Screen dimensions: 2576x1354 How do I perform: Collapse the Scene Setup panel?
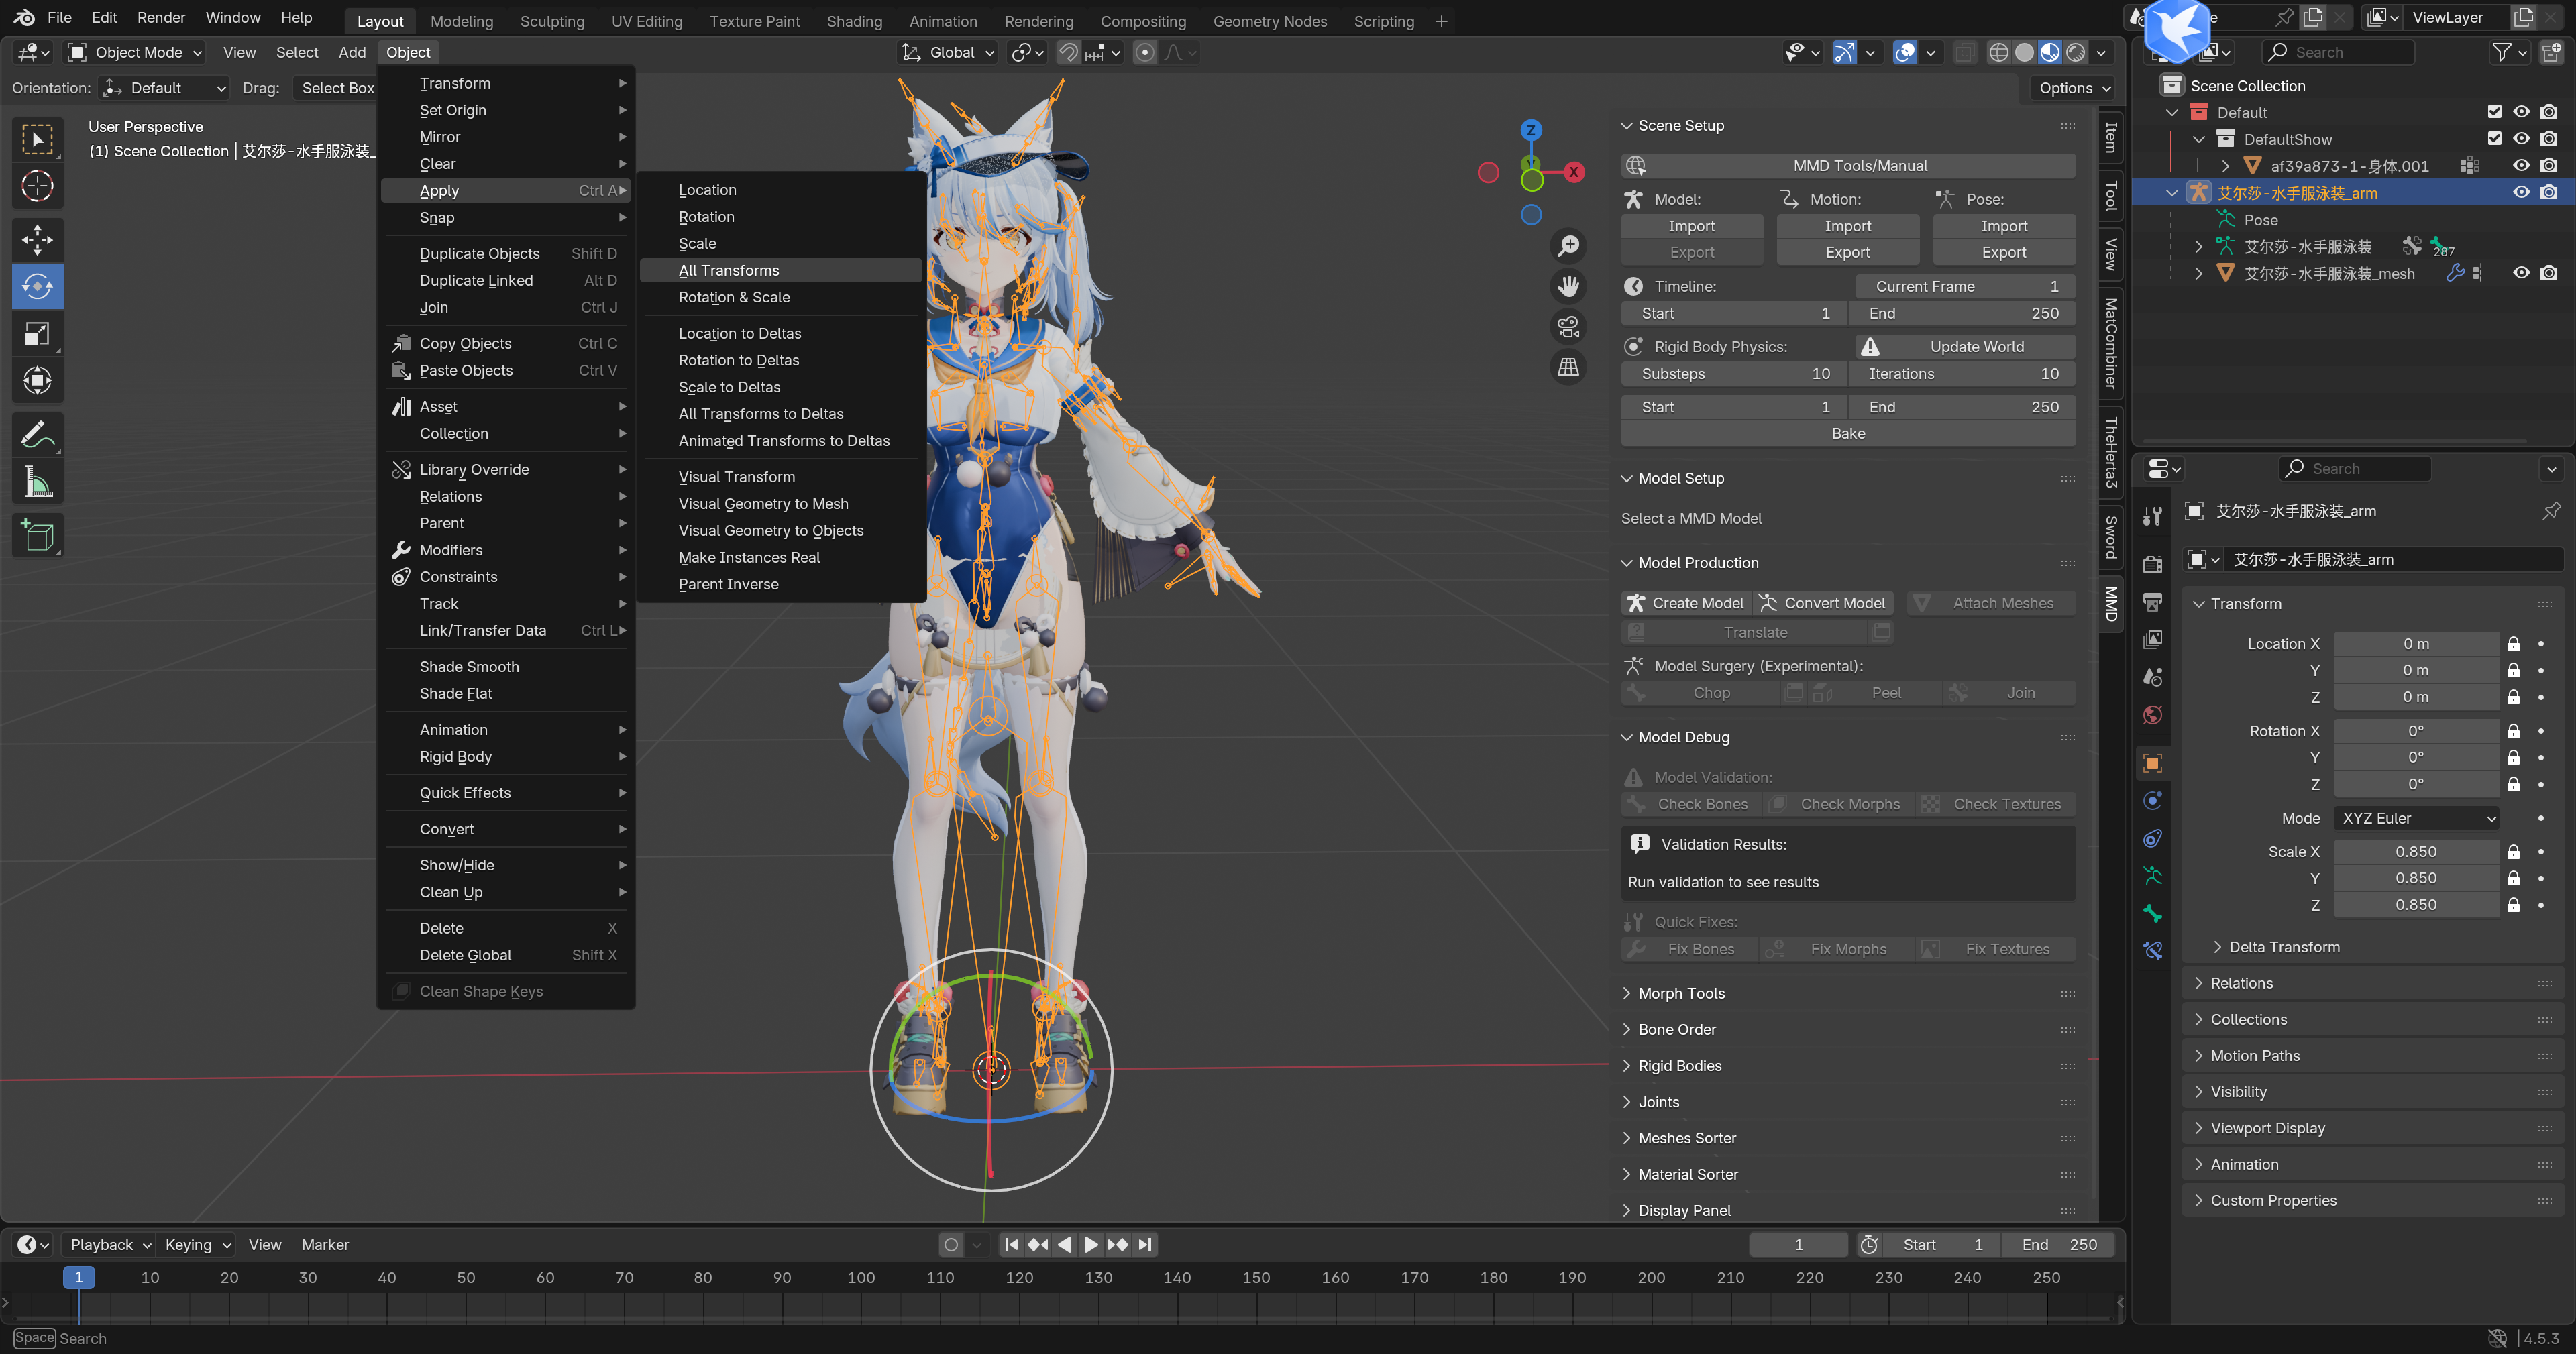pos(1680,126)
